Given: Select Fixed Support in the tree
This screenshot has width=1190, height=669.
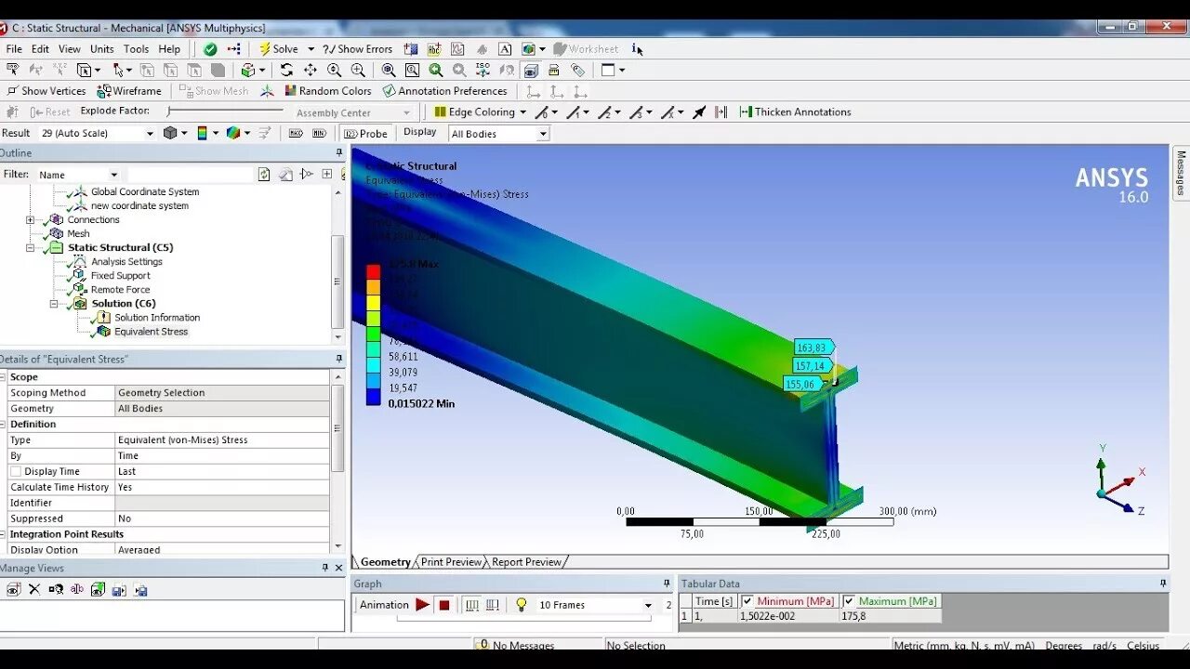Looking at the screenshot, I should 120,276.
